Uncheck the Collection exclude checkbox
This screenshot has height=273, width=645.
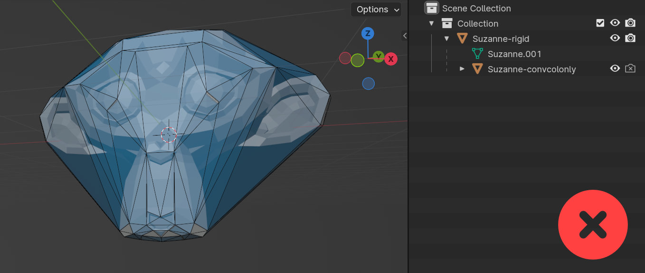[600, 23]
